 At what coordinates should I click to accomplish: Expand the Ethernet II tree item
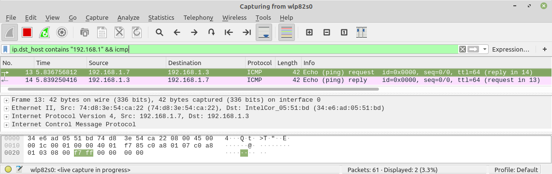pyautogui.click(x=6, y=108)
